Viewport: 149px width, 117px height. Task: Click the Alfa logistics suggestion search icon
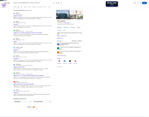coord(30,102)
